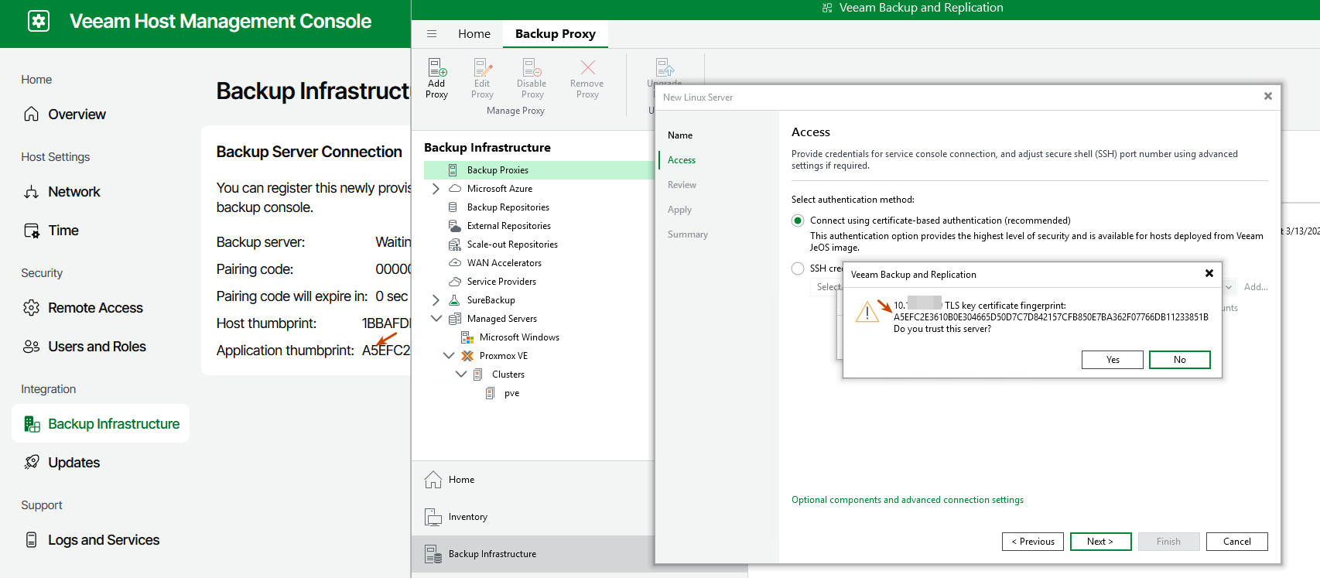This screenshot has width=1320, height=578.
Task: Click the Add... credentials link
Action: click(x=1256, y=287)
